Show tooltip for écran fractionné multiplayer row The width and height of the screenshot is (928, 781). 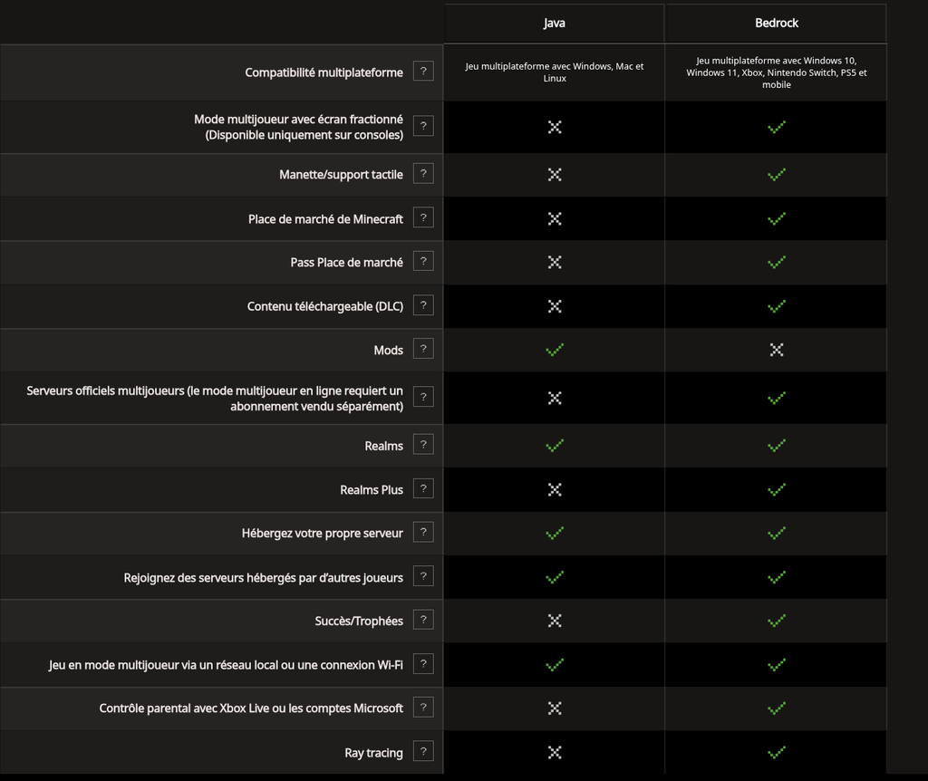point(423,126)
